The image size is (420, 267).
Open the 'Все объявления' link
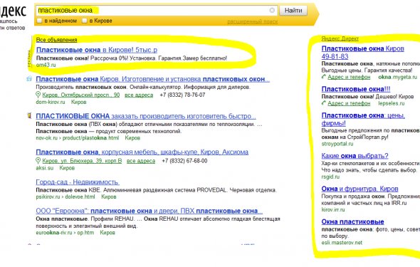[56, 40]
